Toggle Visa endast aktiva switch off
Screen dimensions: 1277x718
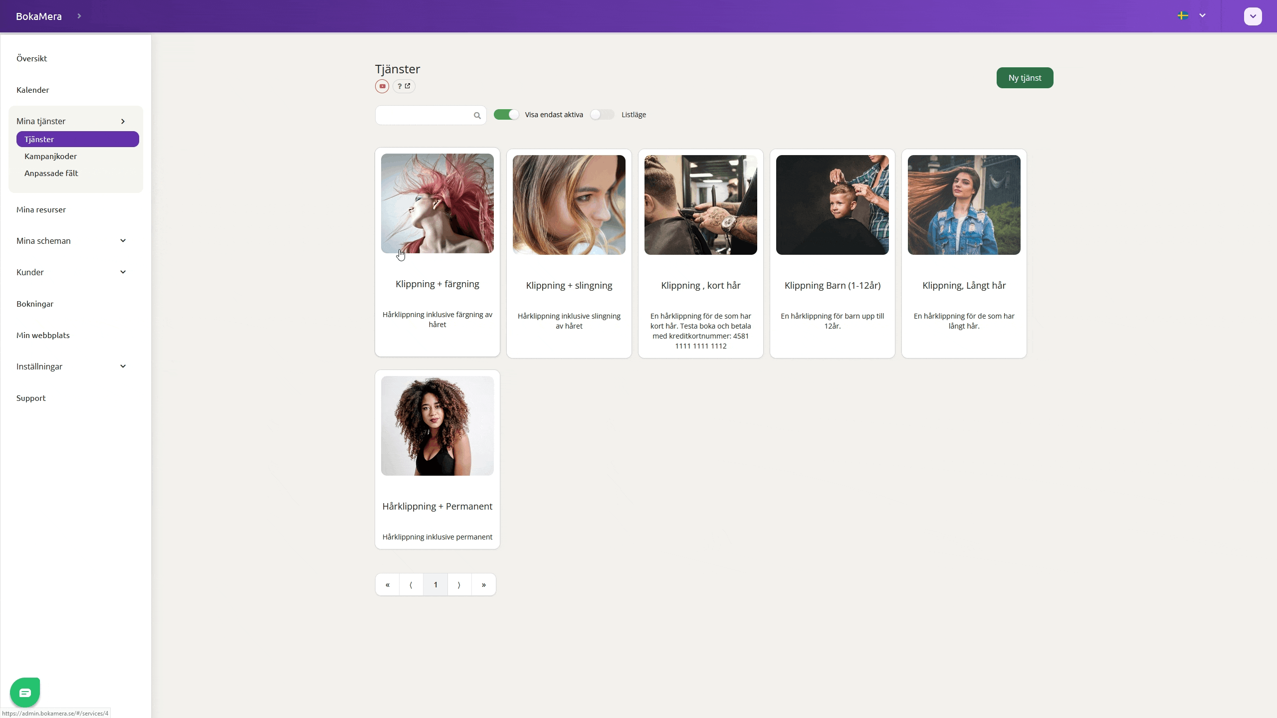click(x=506, y=115)
